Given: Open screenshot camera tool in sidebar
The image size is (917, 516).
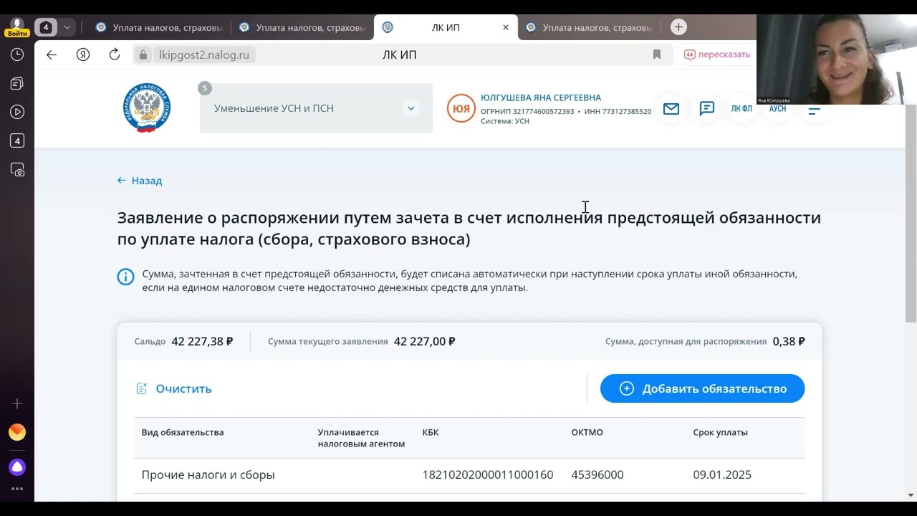Looking at the screenshot, I should [x=17, y=170].
